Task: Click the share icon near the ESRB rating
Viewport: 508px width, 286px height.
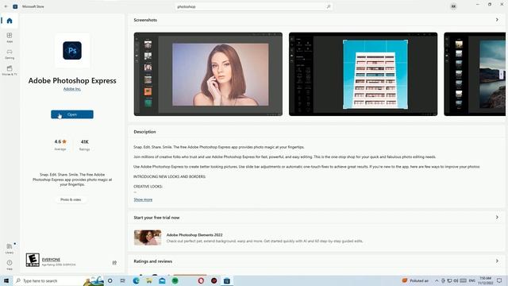Action: pyautogui.click(x=114, y=263)
